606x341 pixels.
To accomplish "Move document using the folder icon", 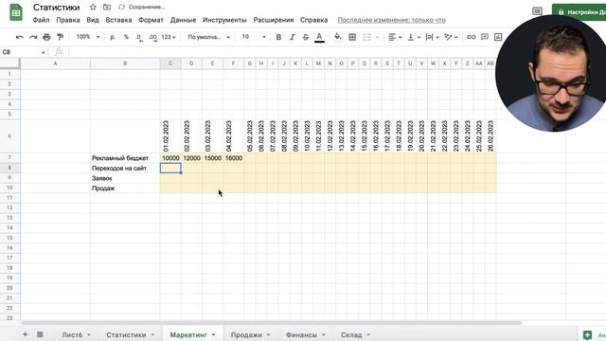I will coord(107,7).
